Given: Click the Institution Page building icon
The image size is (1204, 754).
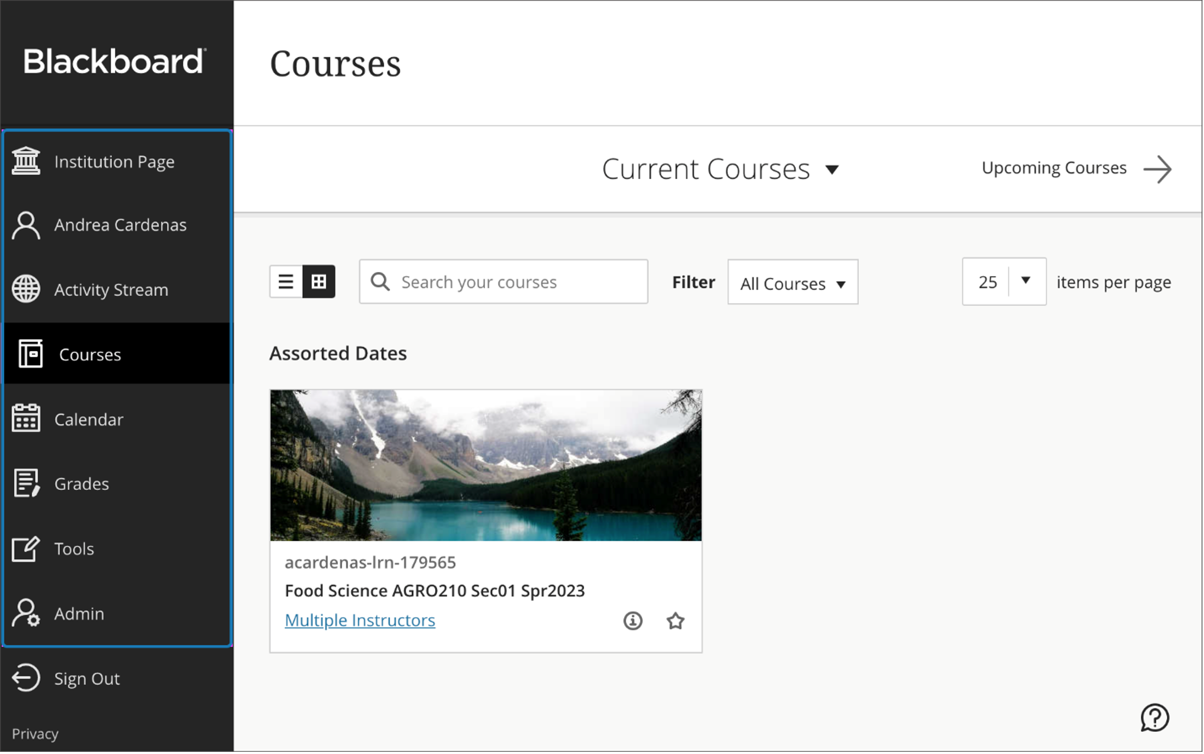Looking at the screenshot, I should pos(26,161).
